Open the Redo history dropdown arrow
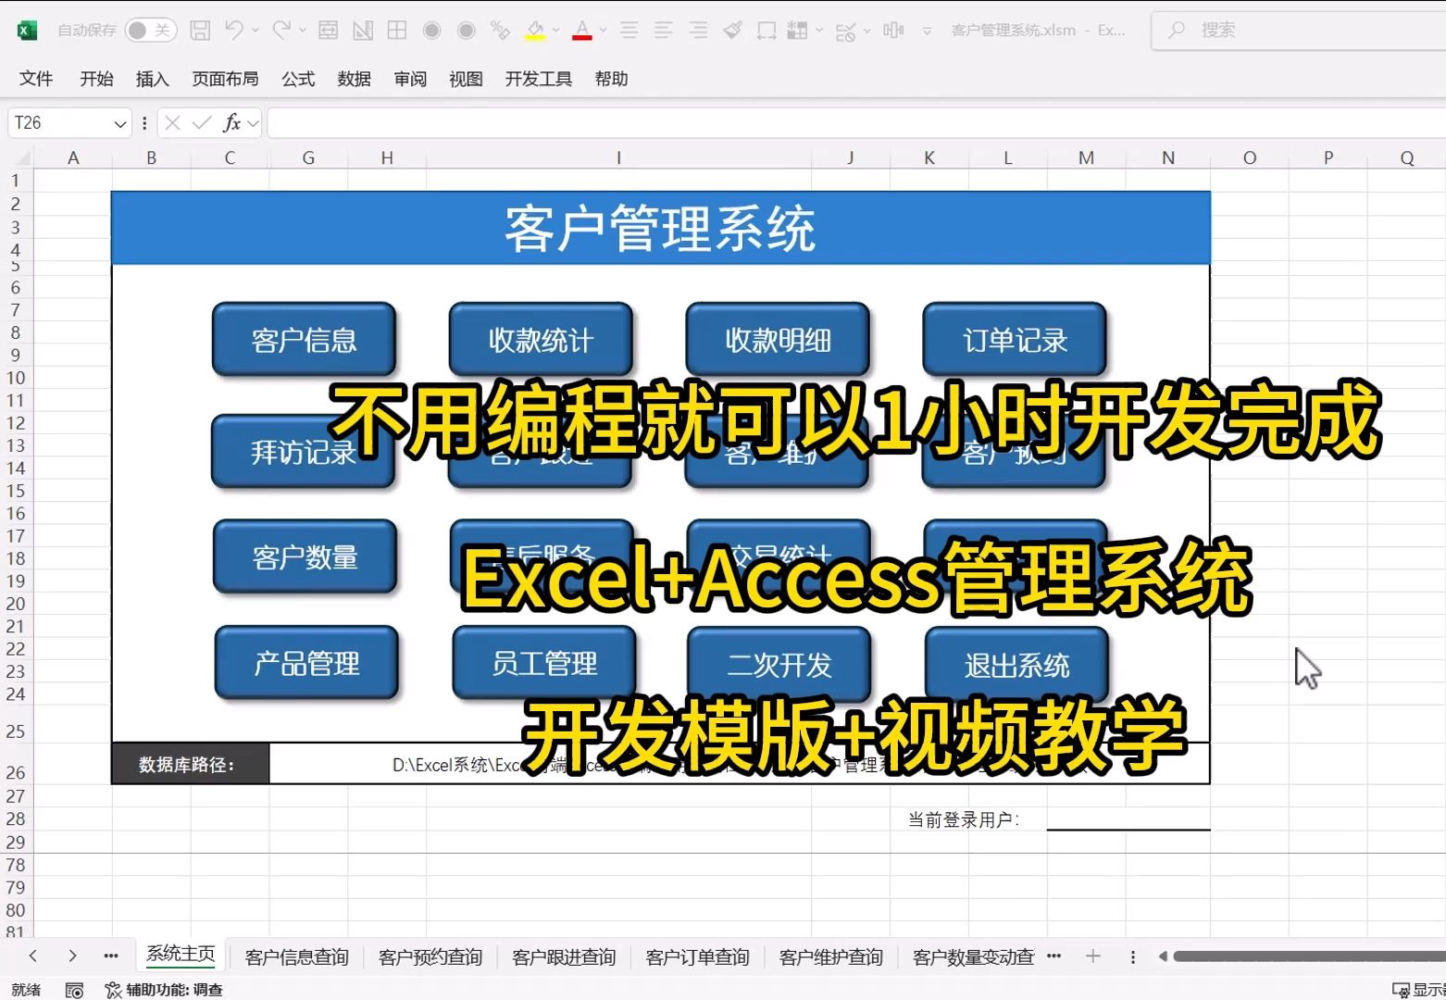The height and width of the screenshot is (1000, 1446). tap(303, 31)
